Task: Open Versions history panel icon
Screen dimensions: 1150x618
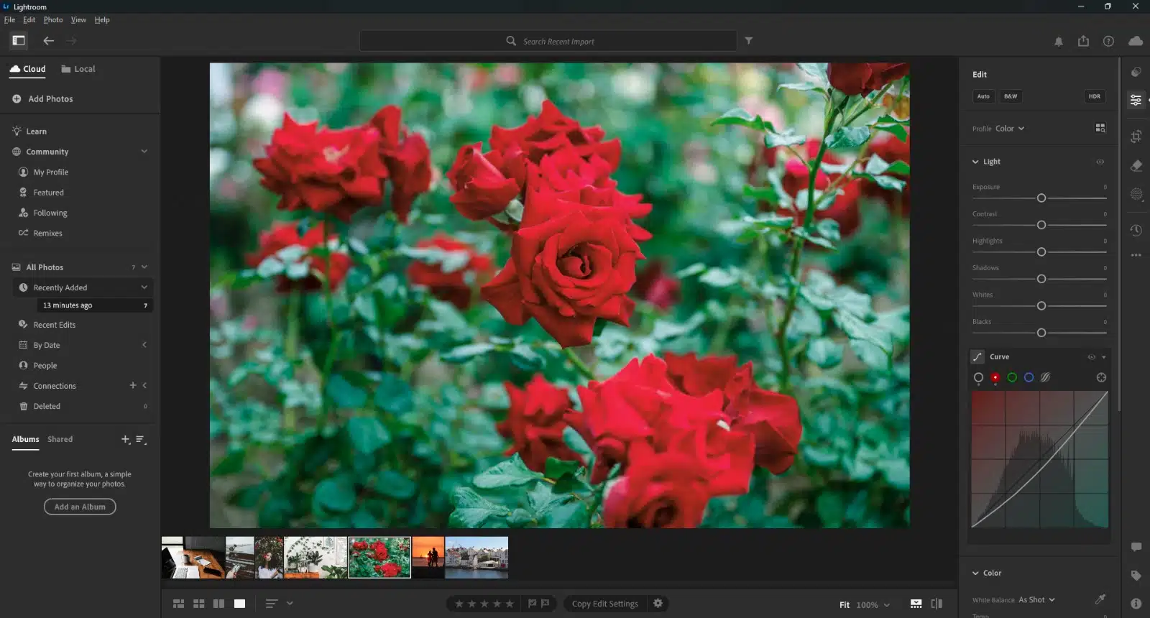Action: pos(1136,230)
